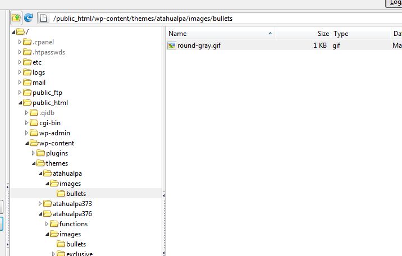Screen dimensions: 402x256
Task: Select the .qidb tree folder
Action: click(47, 113)
